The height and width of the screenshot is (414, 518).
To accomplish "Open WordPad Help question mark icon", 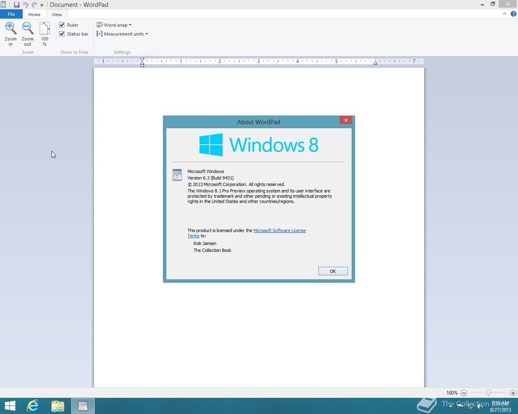I will pos(514,14).
